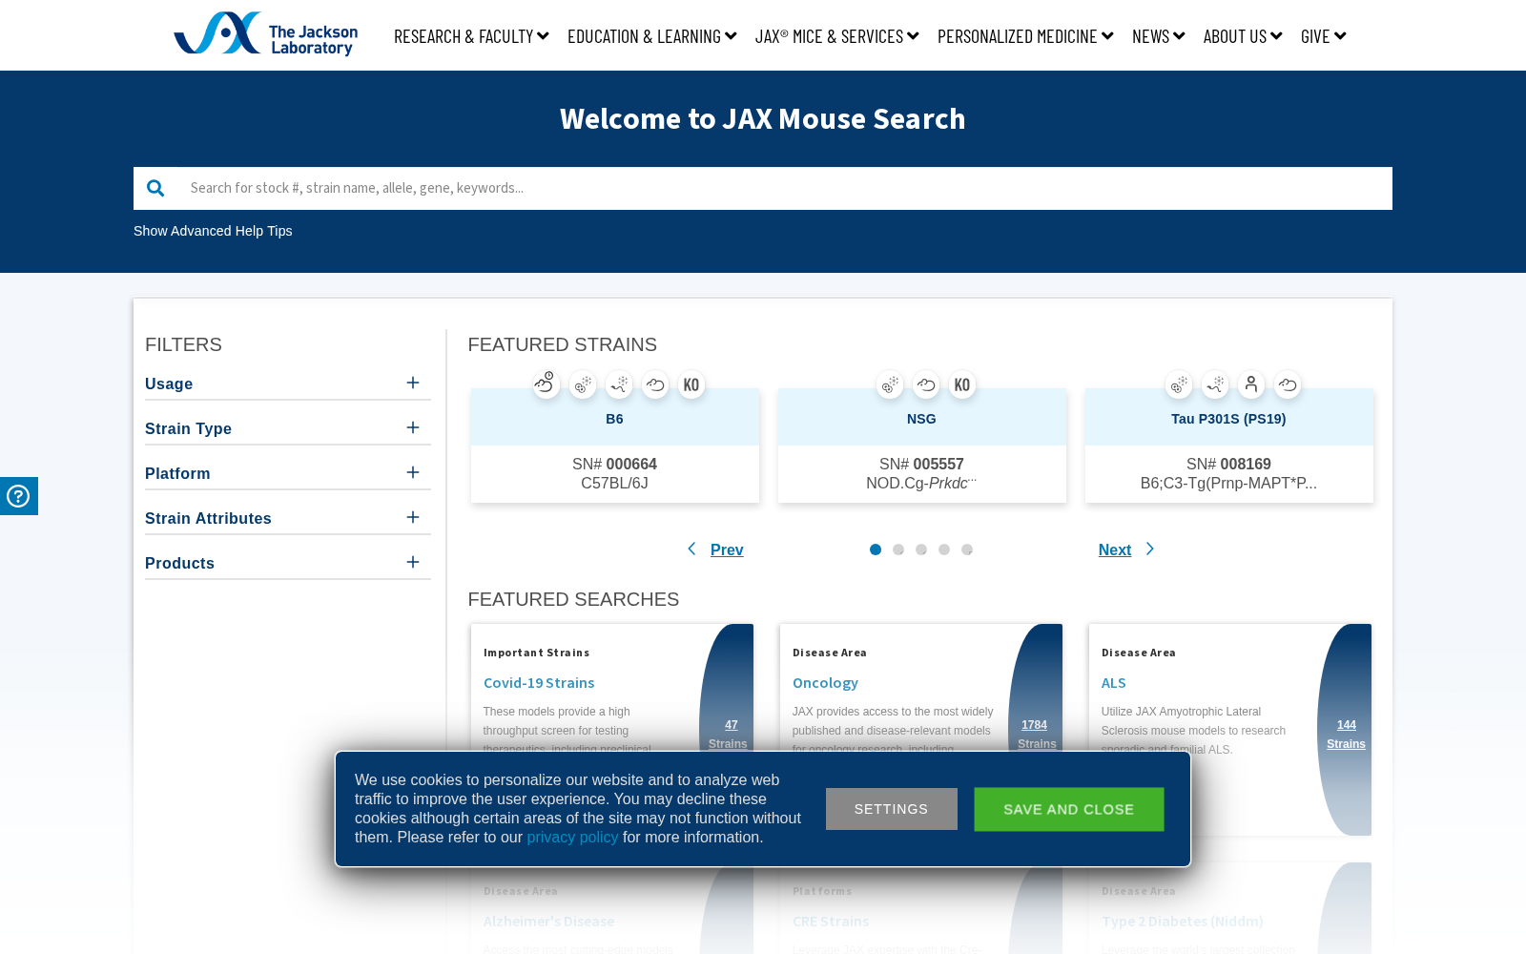Click sperm cryo icon on Tau P301S card
1526x954 pixels.
click(x=1215, y=384)
